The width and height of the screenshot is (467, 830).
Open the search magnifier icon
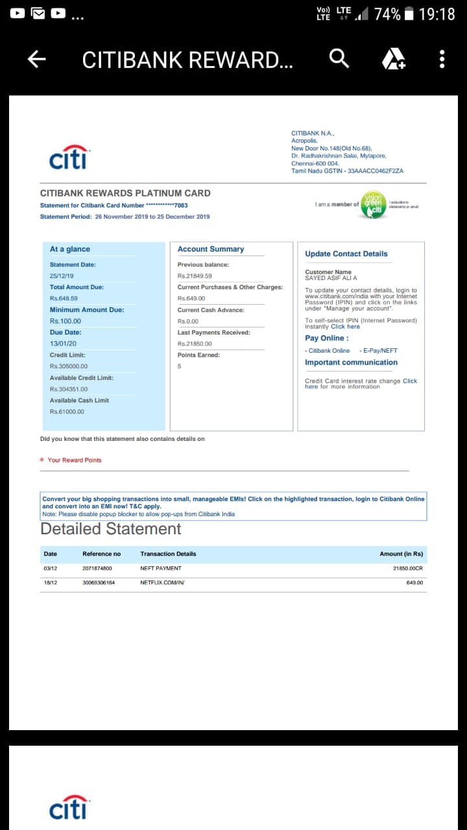(x=339, y=58)
